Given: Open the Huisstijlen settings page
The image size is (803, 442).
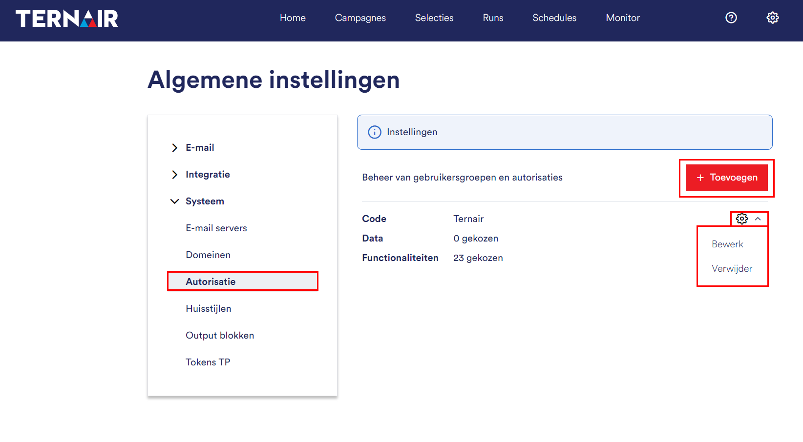Looking at the screenshot, I should [x=209, y=309].
